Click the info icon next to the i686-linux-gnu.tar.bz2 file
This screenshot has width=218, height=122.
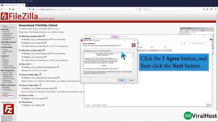56,88
